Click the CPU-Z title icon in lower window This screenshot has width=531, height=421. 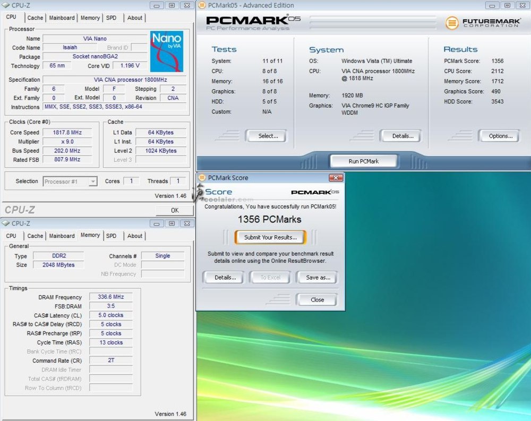(x=6, y=223)
